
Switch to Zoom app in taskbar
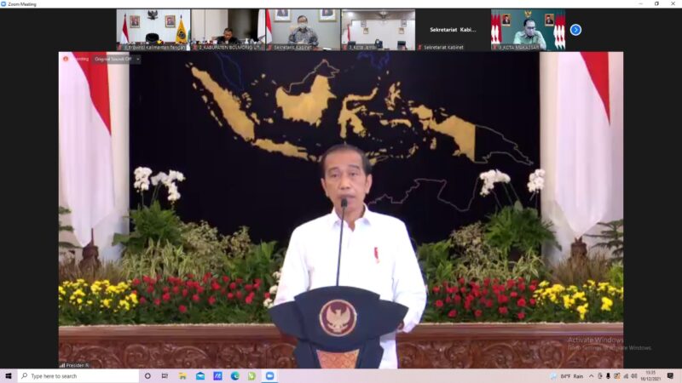click(x=269, y=375)
